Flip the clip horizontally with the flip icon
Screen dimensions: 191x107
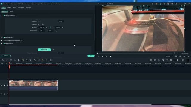point(39,24)
